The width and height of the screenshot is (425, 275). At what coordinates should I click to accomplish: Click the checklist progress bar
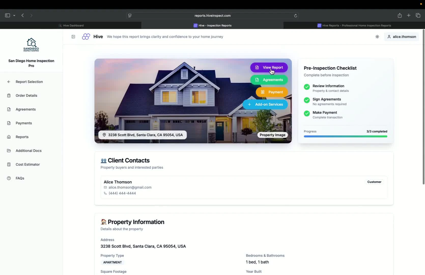pyautogui.click(x=345, y=136)
